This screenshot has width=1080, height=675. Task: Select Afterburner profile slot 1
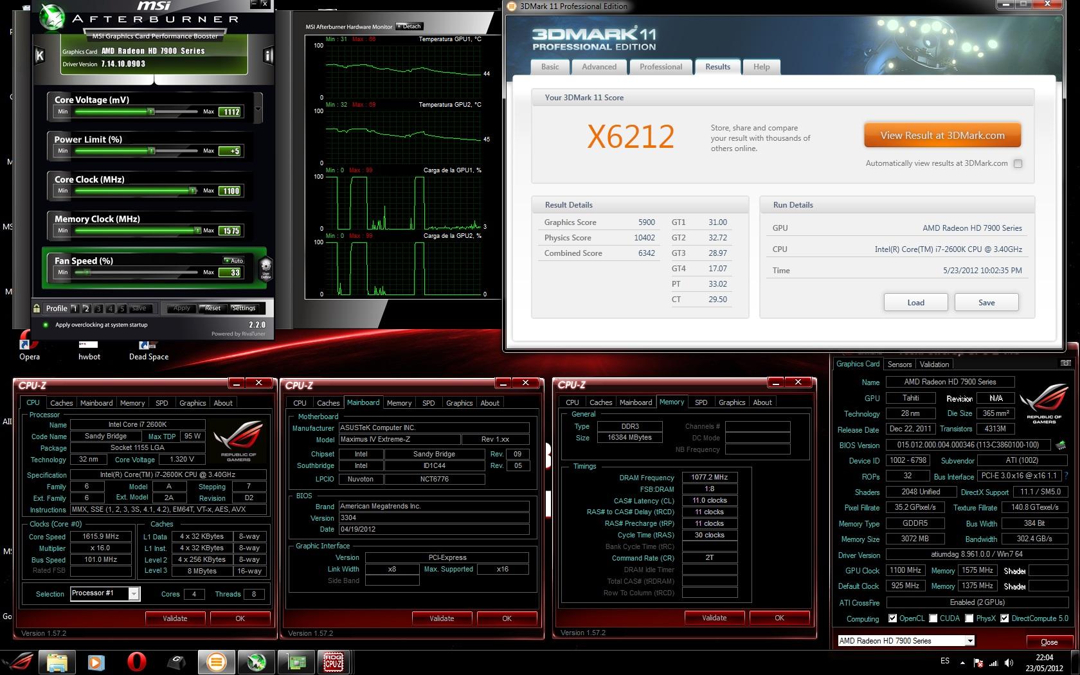[x=75, y=309]
